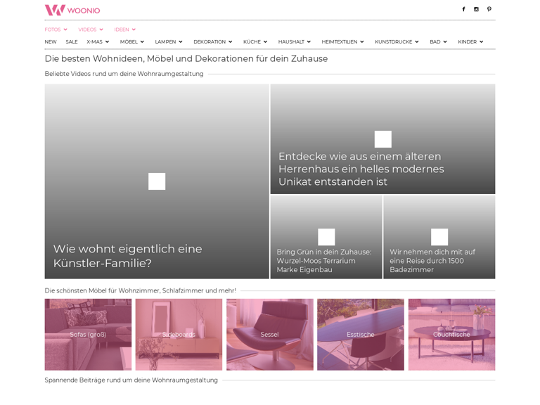Expand the Ideen dropdown
The image size is (540, 405).
[x=124, y=30]
